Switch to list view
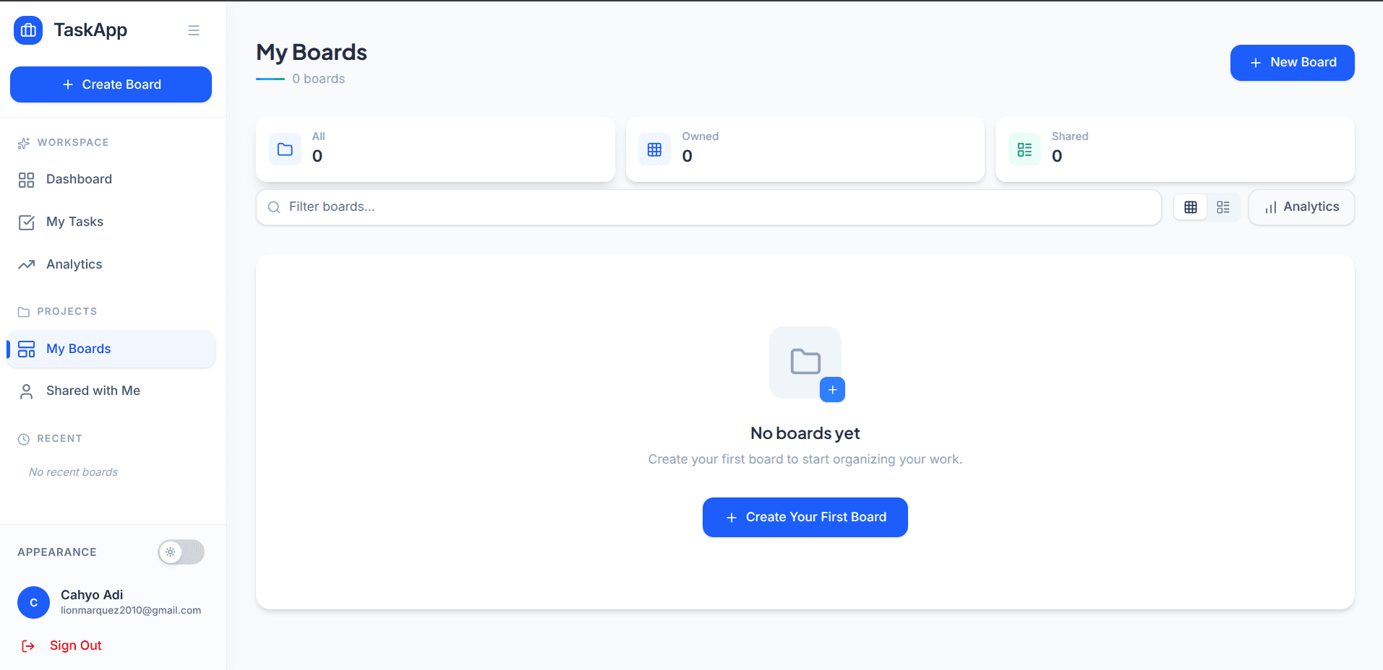The height and width of the screenshot is (670, 1383). click(1223, 207)
